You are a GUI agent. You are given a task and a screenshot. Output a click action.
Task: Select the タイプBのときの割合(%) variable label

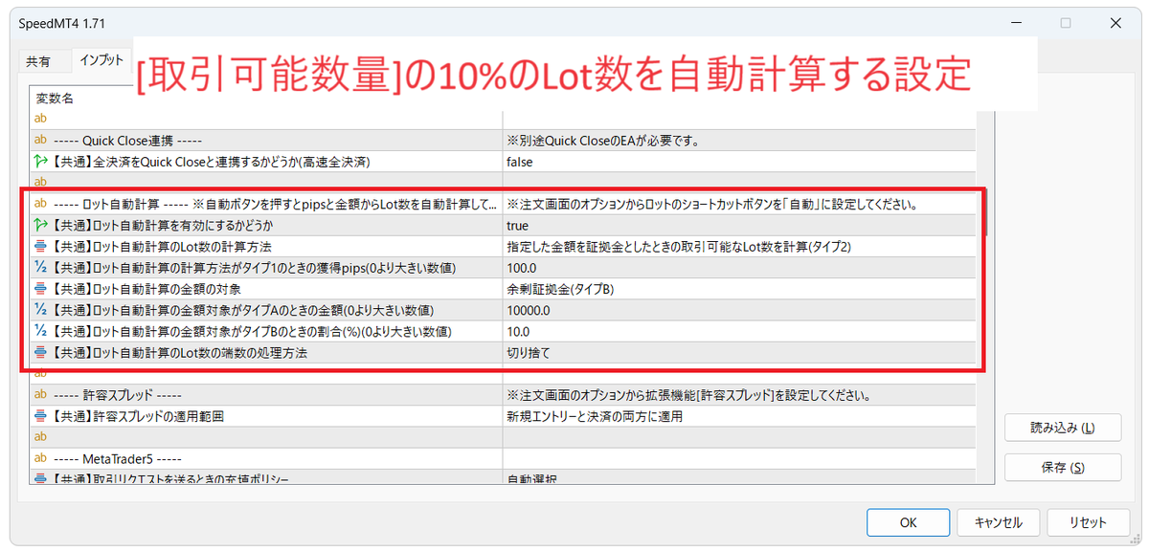[251, 331]
